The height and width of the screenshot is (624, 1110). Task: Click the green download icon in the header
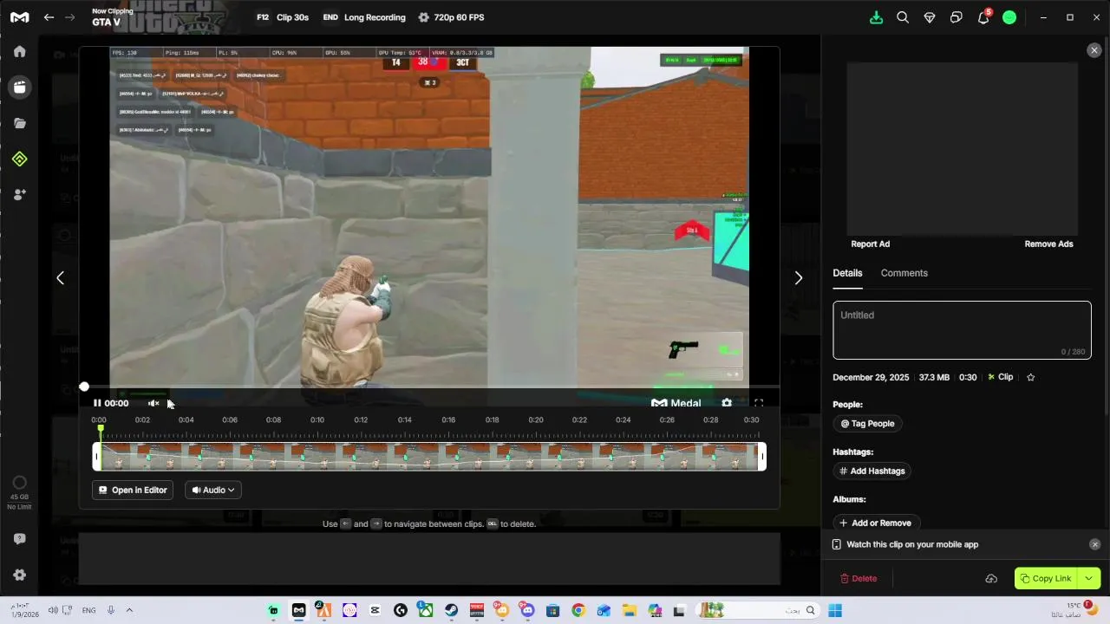click(876, 17)
